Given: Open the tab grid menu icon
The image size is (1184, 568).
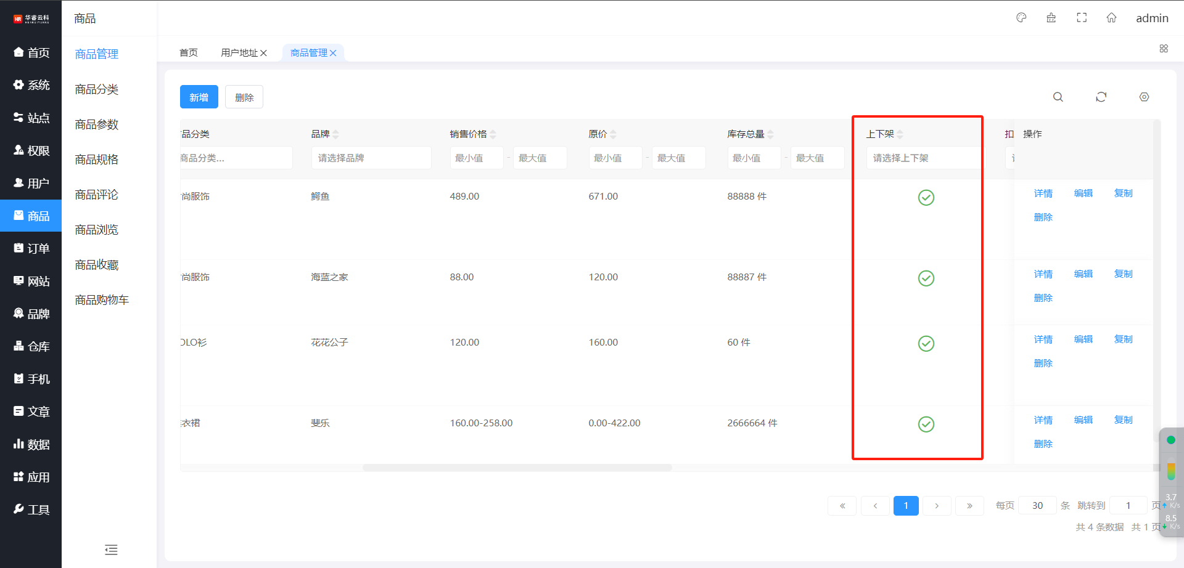Looking at the screenshot, I should coord(1164,49).
